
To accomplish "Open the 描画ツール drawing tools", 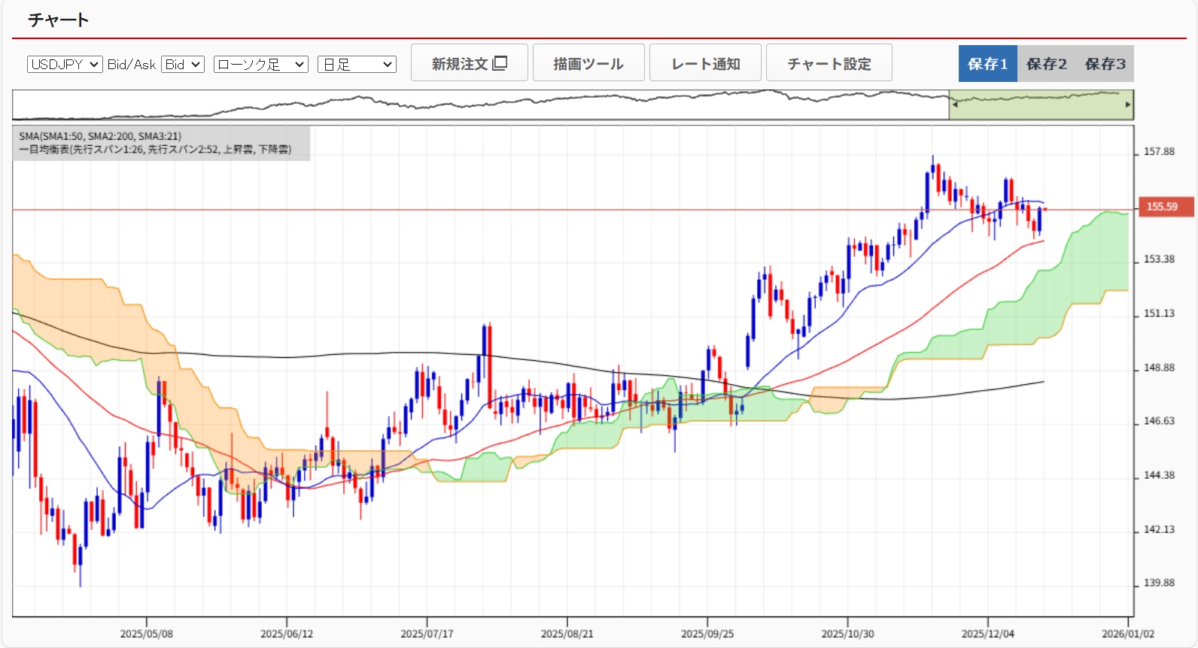I will [x=588, y=63].
